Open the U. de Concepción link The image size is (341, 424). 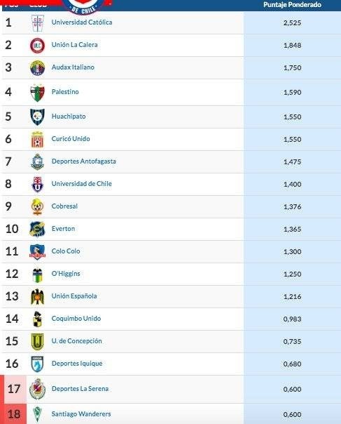tap(76, 340)
